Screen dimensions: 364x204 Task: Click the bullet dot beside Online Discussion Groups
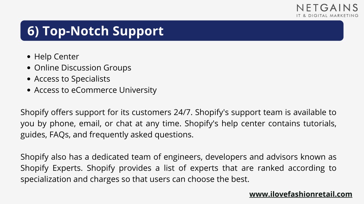click(x=29, y=68)
